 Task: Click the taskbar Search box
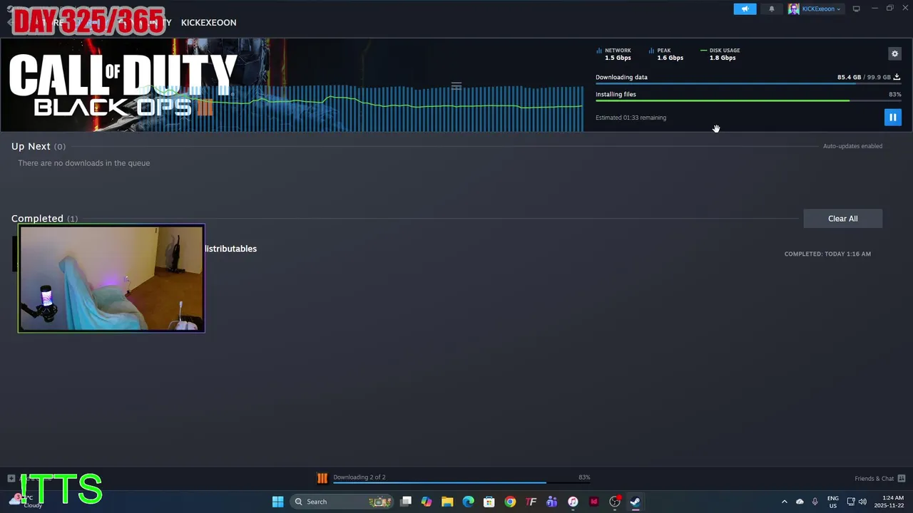pyautogui.click(x=341, y=502)
